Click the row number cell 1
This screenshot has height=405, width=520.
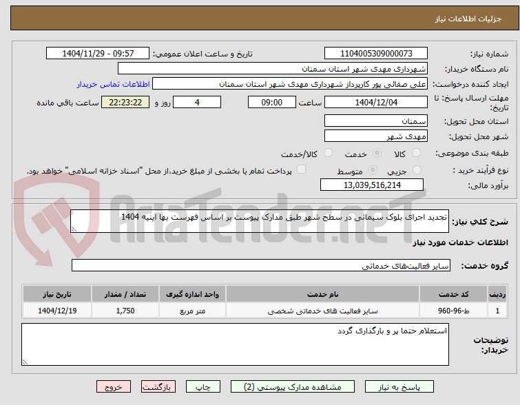497,311
